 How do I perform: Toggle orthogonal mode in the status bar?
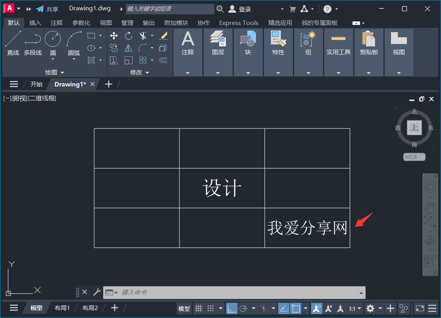coord(231,308)
